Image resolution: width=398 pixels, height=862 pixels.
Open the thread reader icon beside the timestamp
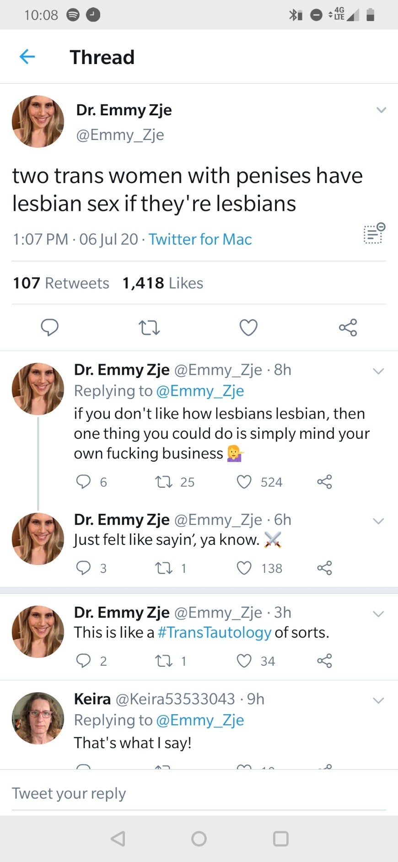tap(374, 234)
